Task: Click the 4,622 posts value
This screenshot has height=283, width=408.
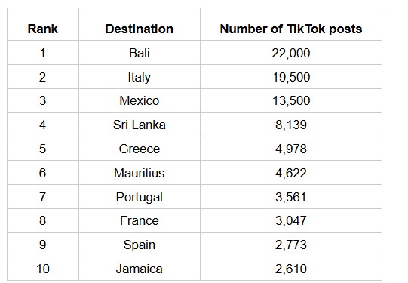Action: (x=291, y=173)
